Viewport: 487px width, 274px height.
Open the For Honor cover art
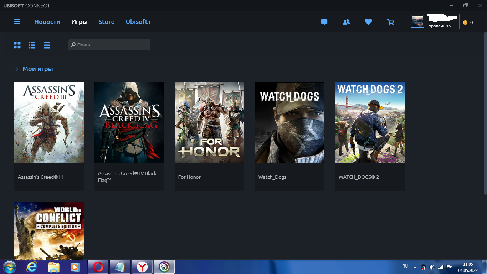coord(209,122)
